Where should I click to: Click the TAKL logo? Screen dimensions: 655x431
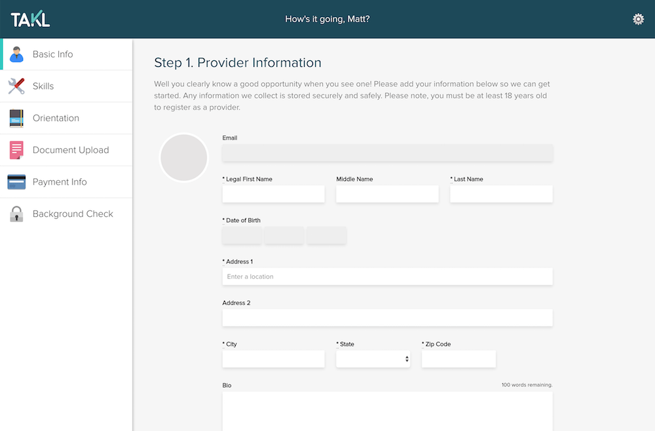point(30,20)
